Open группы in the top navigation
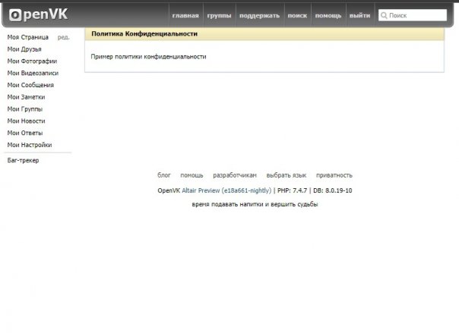This screenshot has height=333, width=459. [220, 15]
